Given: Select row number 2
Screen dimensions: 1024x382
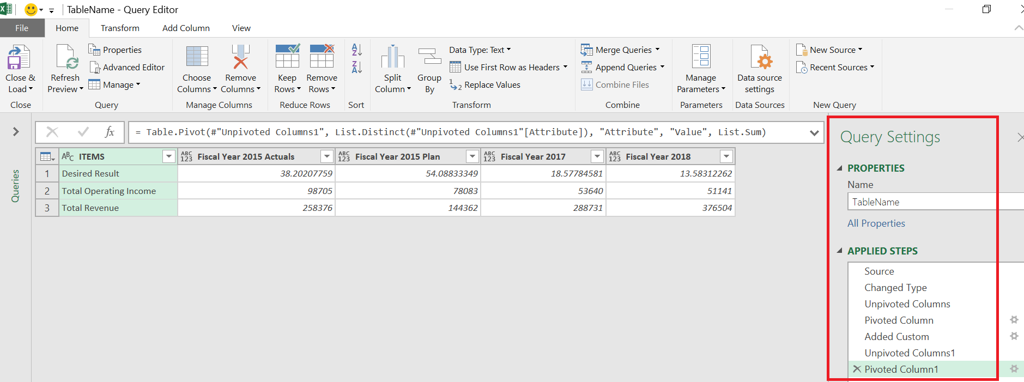Looking at the screenshot, I should point(47,191).
